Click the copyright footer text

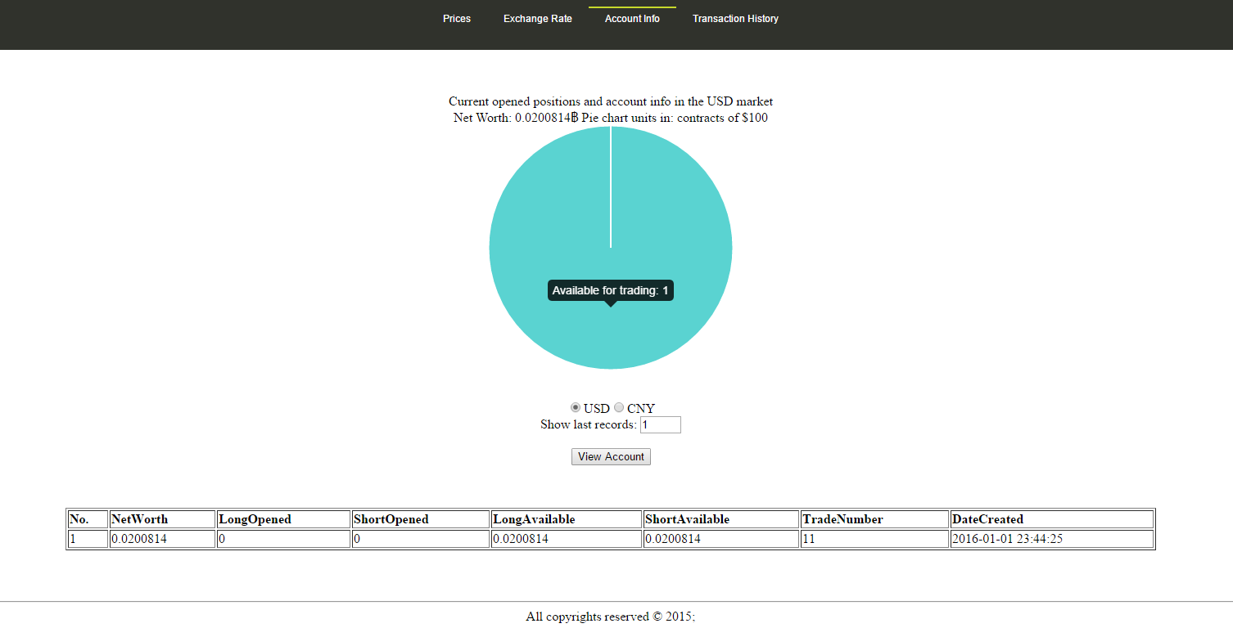pos(611,617)
